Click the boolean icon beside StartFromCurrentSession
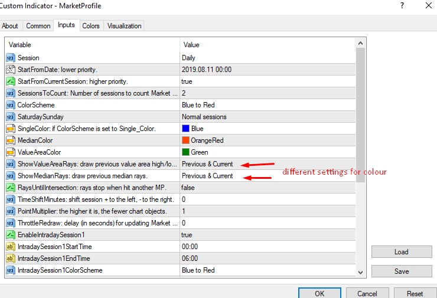This screenshot has width=437, height=298. pos(10,81)
